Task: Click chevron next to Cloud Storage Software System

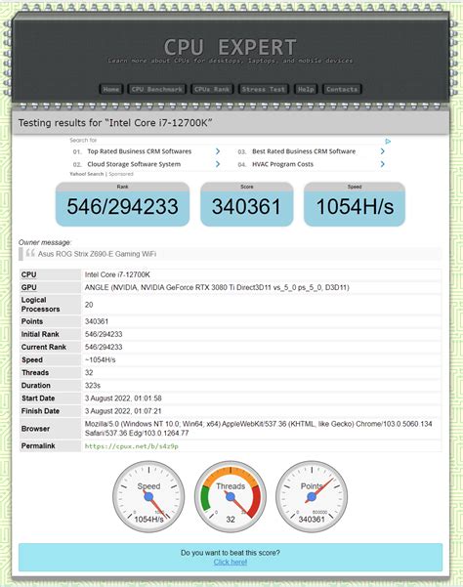Action: [218, 164]
